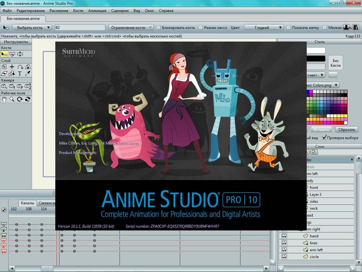Click the Вставить button
The height and width of the screenshot is (272, 362).
(321, 129)
